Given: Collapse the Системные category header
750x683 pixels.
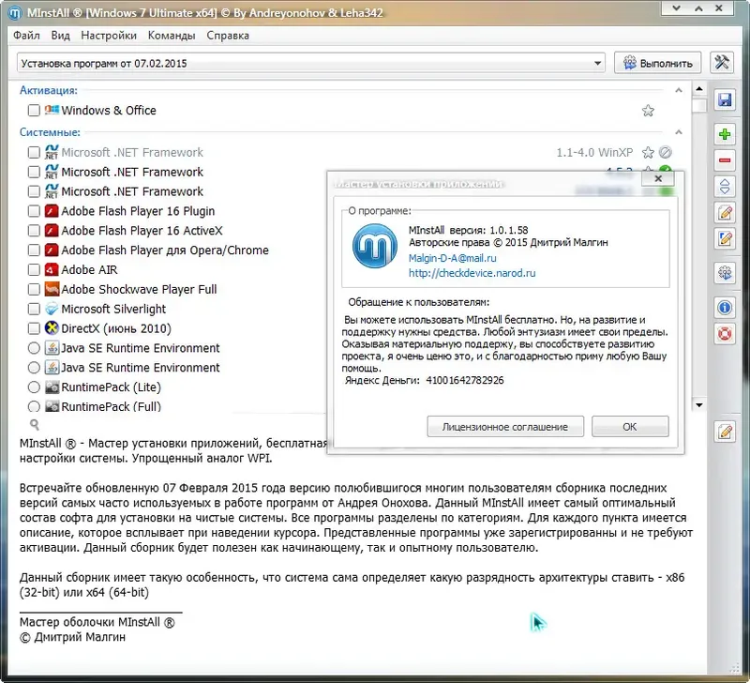Looking at the screenshot, I should [x=52, y=132].
